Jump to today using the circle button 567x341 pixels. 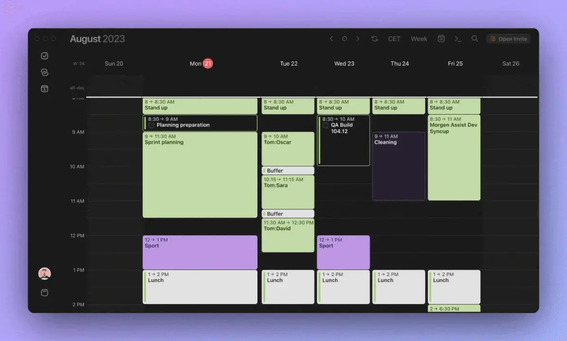pos(344,38)
